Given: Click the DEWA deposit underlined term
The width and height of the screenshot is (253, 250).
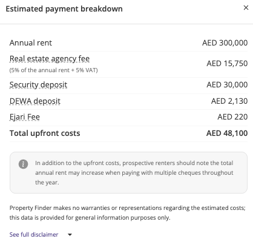Looking at the screenshot, I should (x=35, y=101).
